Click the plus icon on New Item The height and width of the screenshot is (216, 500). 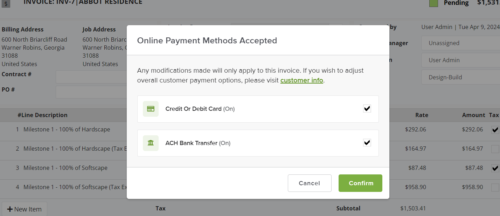(x=10, y=209)
